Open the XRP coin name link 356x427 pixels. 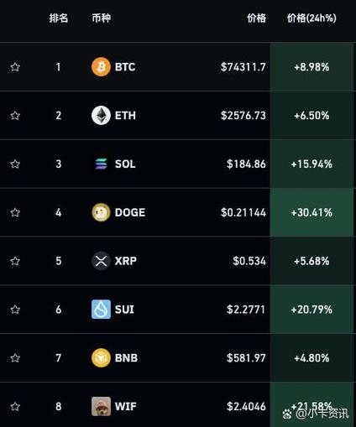click(126, 261)
